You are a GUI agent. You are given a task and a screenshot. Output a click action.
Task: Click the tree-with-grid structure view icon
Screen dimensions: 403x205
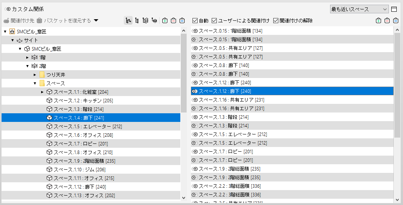tap(154, 20)
